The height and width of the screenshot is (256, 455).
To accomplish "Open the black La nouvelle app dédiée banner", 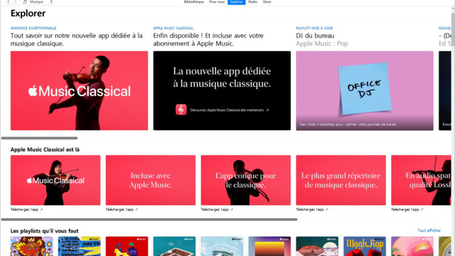I will pos(222,90).
